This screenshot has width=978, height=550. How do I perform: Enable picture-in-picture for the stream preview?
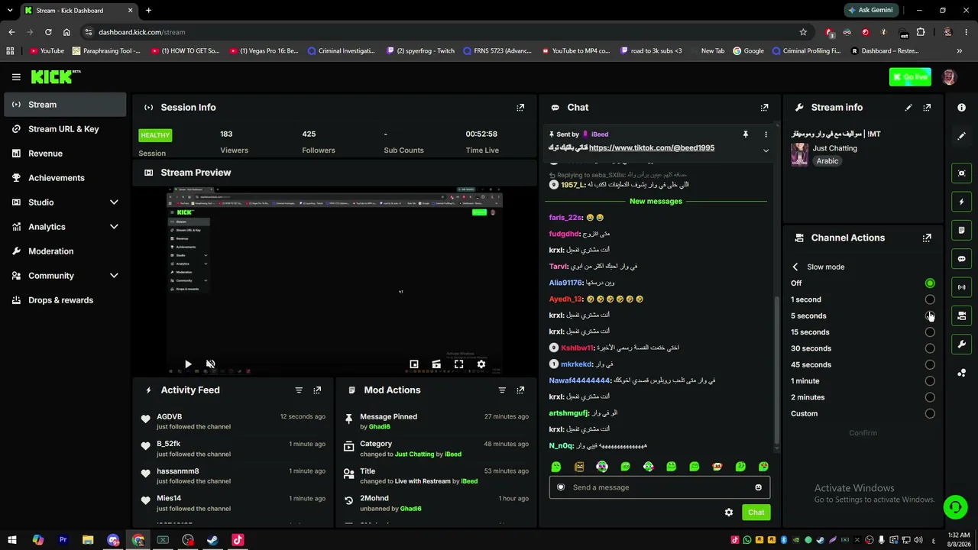(x=414, y=364)
